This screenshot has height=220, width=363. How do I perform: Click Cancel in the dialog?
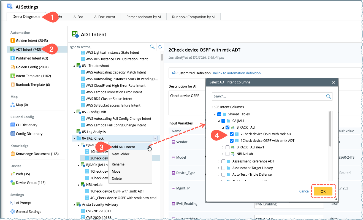point(304,191)
